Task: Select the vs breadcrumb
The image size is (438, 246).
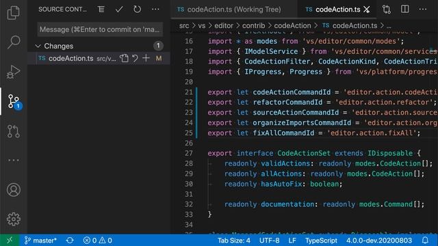Action: tap(202, 26)
